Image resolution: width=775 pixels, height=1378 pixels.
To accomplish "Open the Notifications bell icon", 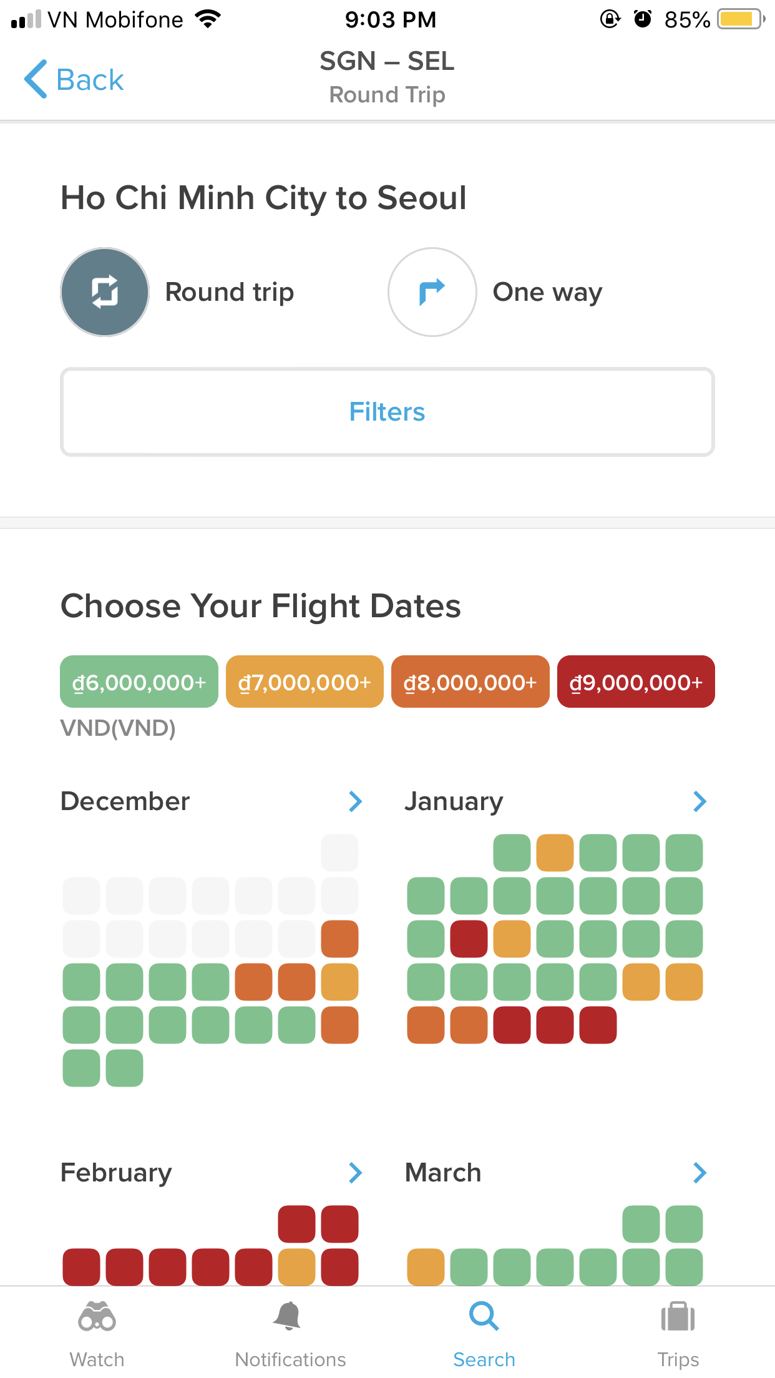I will click(288, 1317).
